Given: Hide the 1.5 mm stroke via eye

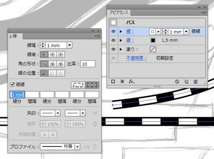Looking at the screenshot, I should tap(113, 40).
